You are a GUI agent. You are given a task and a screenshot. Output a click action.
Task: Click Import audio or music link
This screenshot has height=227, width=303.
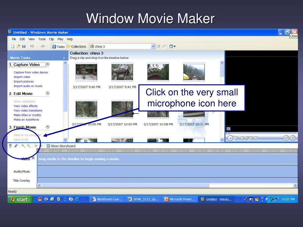tap(28, 86)
